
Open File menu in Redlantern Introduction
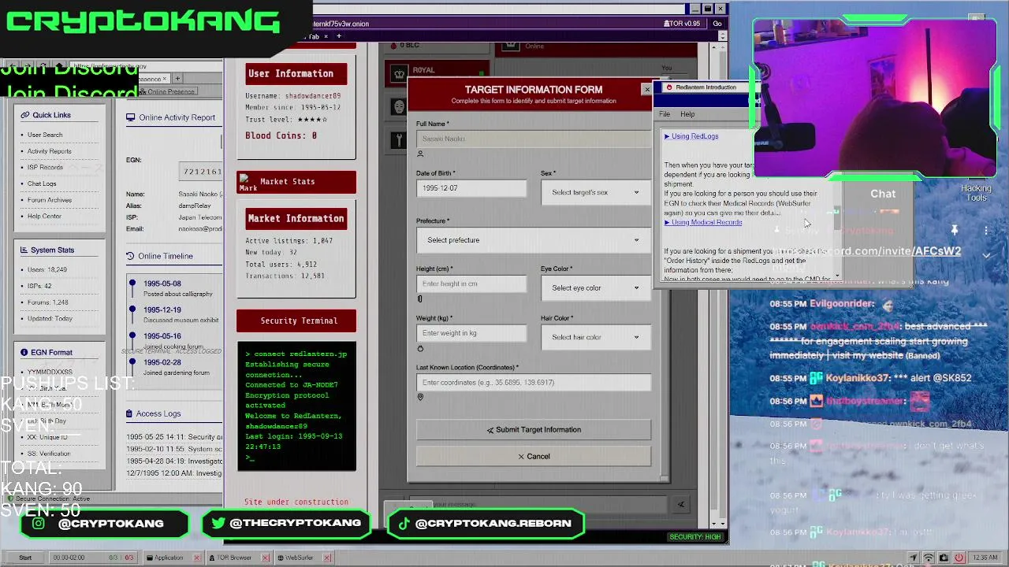665,114
